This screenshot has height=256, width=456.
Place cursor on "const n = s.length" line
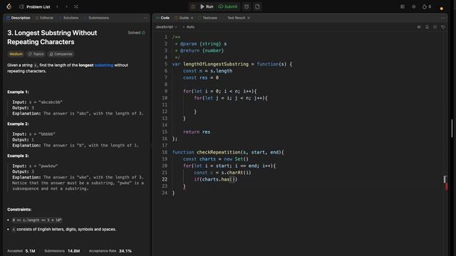(x=207, y=71)
